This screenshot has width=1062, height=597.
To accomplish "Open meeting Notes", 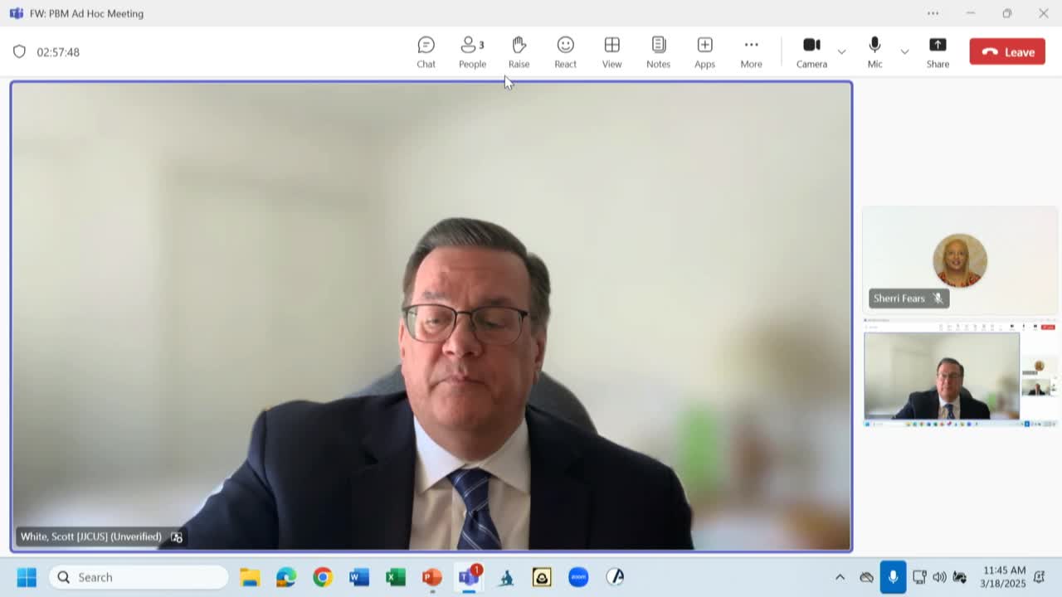I will tap(658, 52).
